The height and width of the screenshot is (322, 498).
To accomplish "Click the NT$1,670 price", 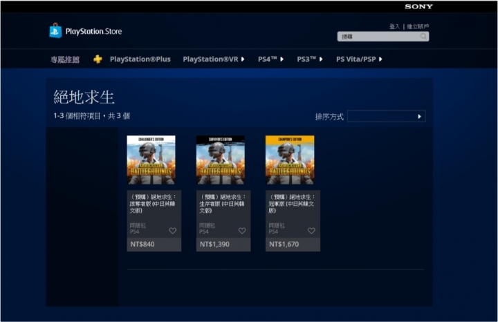I will coord(284,245).
